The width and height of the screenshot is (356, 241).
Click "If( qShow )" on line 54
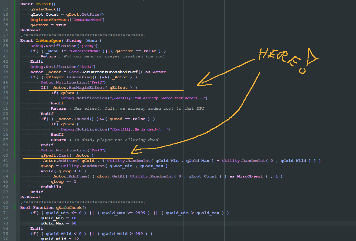(65, 124)
